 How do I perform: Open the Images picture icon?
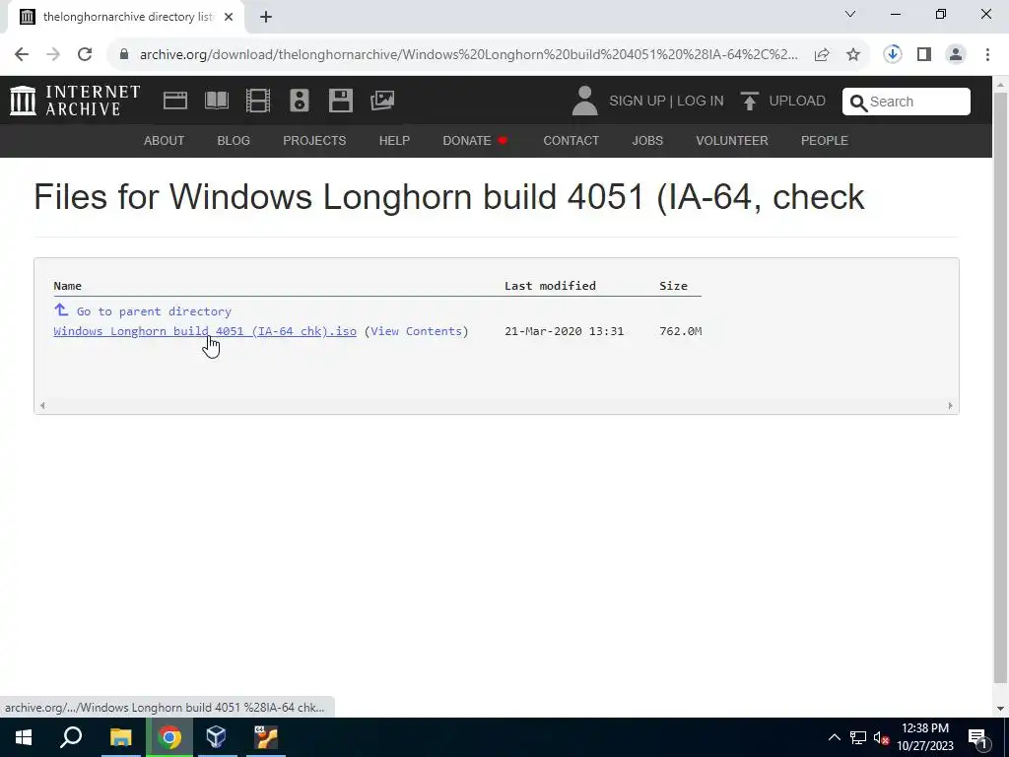[x=382, y=101]
